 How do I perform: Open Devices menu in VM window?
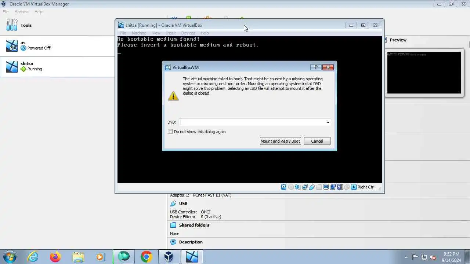pyautogui.click(x=188, y=33)
